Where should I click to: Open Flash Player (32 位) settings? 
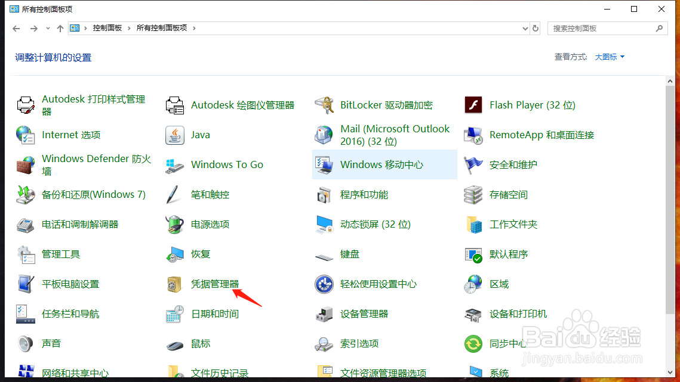(x=531, y=105)
